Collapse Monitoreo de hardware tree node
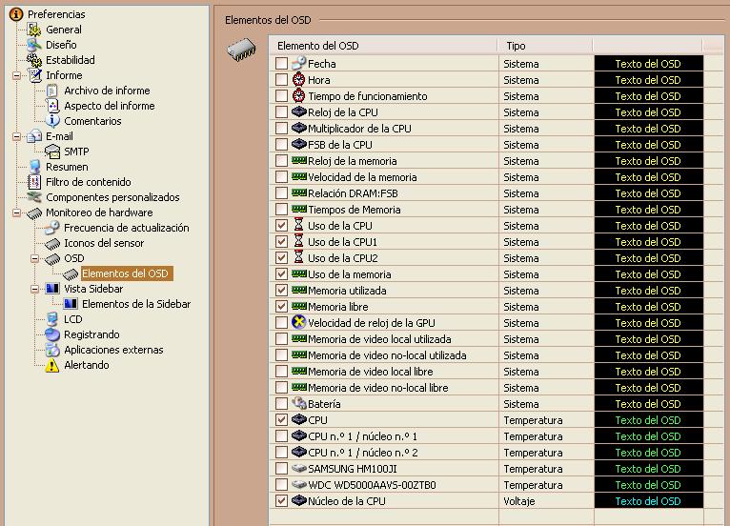The width and height of the screenshot is (730, 526). point(17,212)
